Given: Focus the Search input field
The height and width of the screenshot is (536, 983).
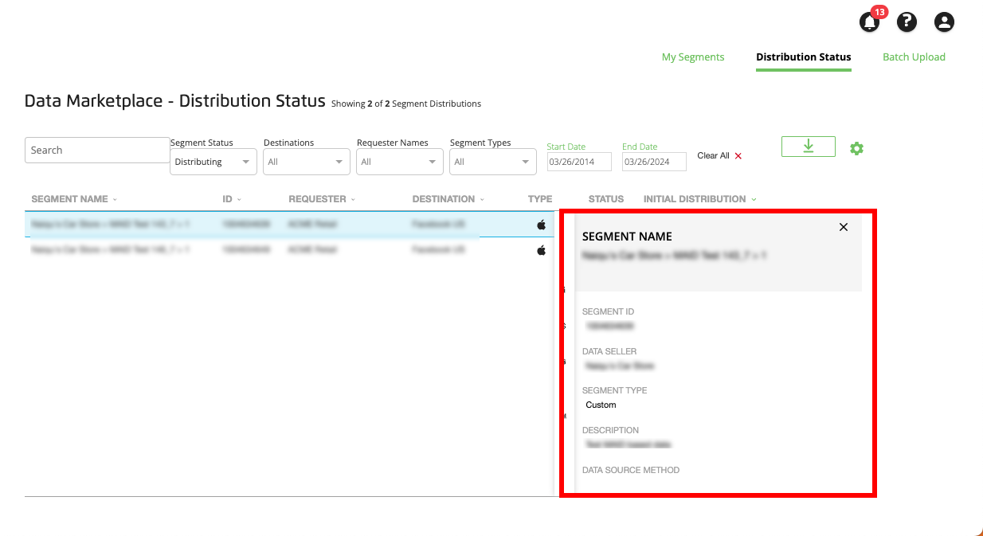Looking at the screenshot, I should click(x=97, y=150).
